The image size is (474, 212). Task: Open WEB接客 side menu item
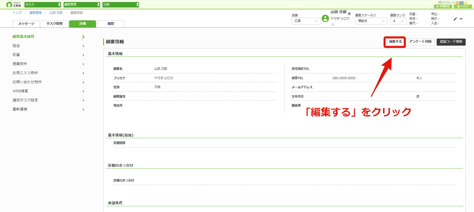(20, 91)
